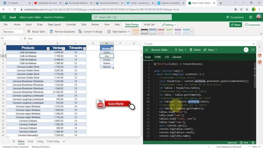This screenshot has width=263, height=148.
Task: Click the user profile picture in Excel header
Action: 259,17
